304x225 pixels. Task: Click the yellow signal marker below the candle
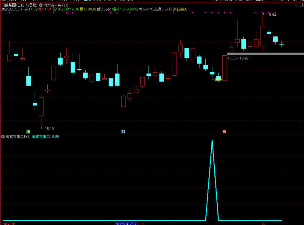coord(217,79)
